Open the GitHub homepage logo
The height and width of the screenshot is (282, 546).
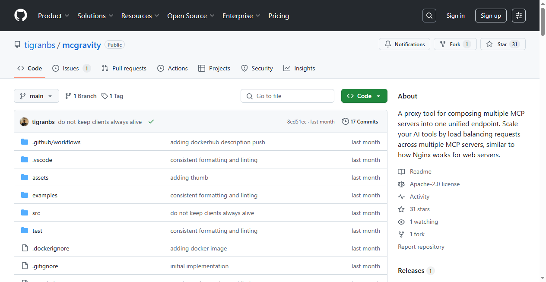21,16
